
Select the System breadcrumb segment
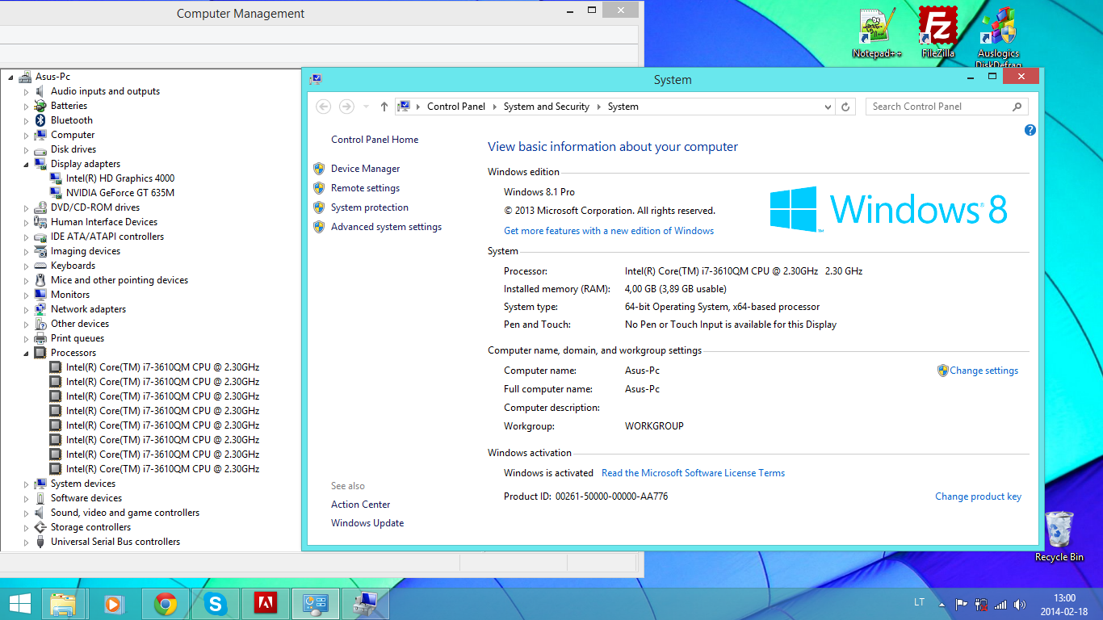coord(623,107)
